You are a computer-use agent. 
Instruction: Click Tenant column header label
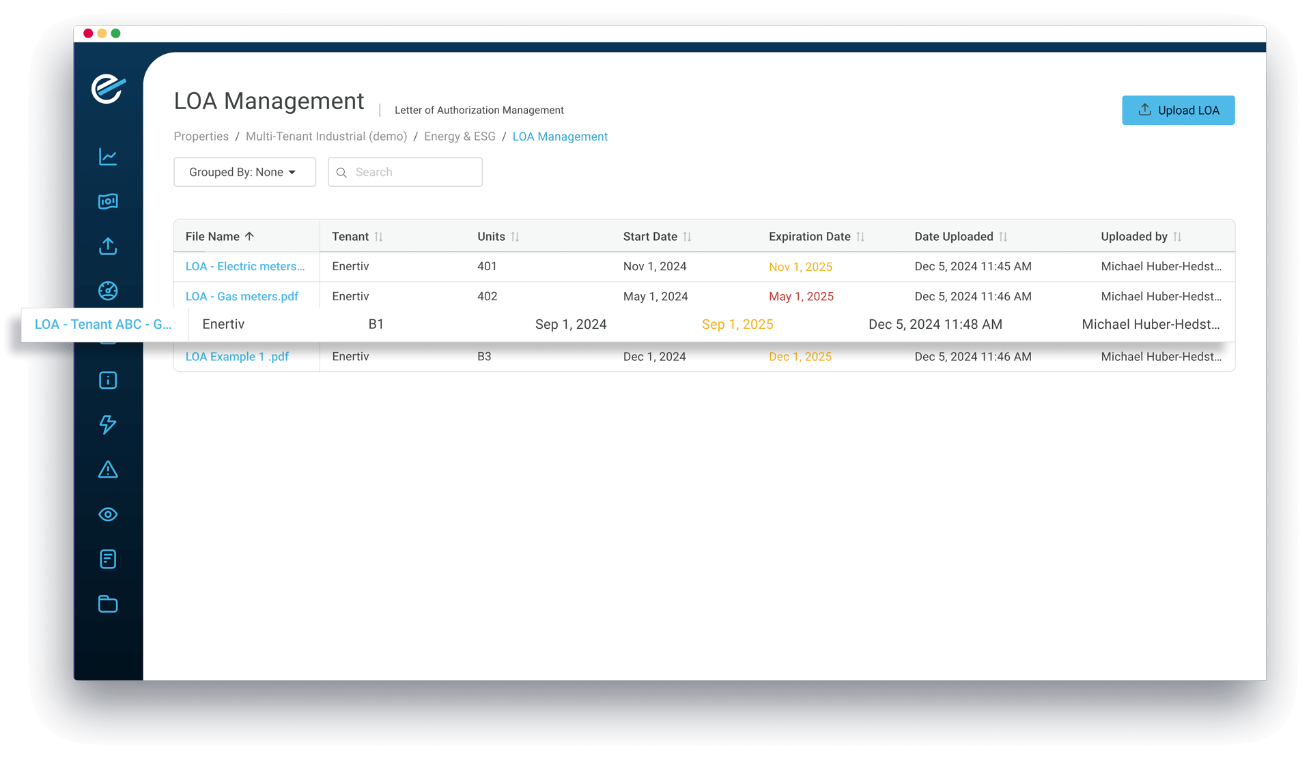pos(350,236)
